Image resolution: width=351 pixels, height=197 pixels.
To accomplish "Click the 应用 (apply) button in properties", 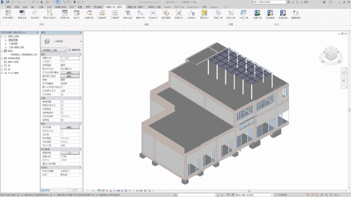I will [x=75, y=190].
